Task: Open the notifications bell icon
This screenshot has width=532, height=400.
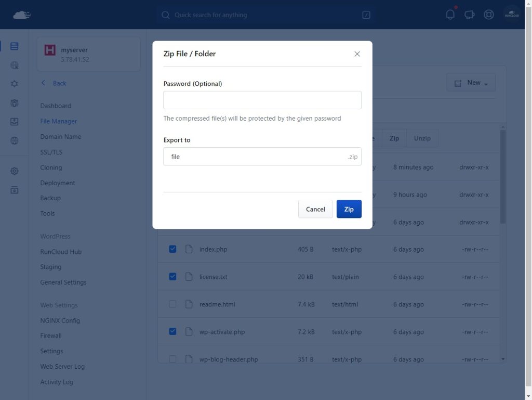Action: 450,15
